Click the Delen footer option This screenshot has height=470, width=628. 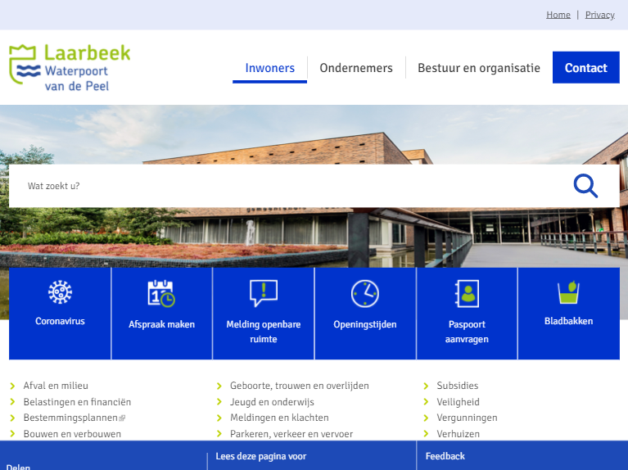[18, 467]
